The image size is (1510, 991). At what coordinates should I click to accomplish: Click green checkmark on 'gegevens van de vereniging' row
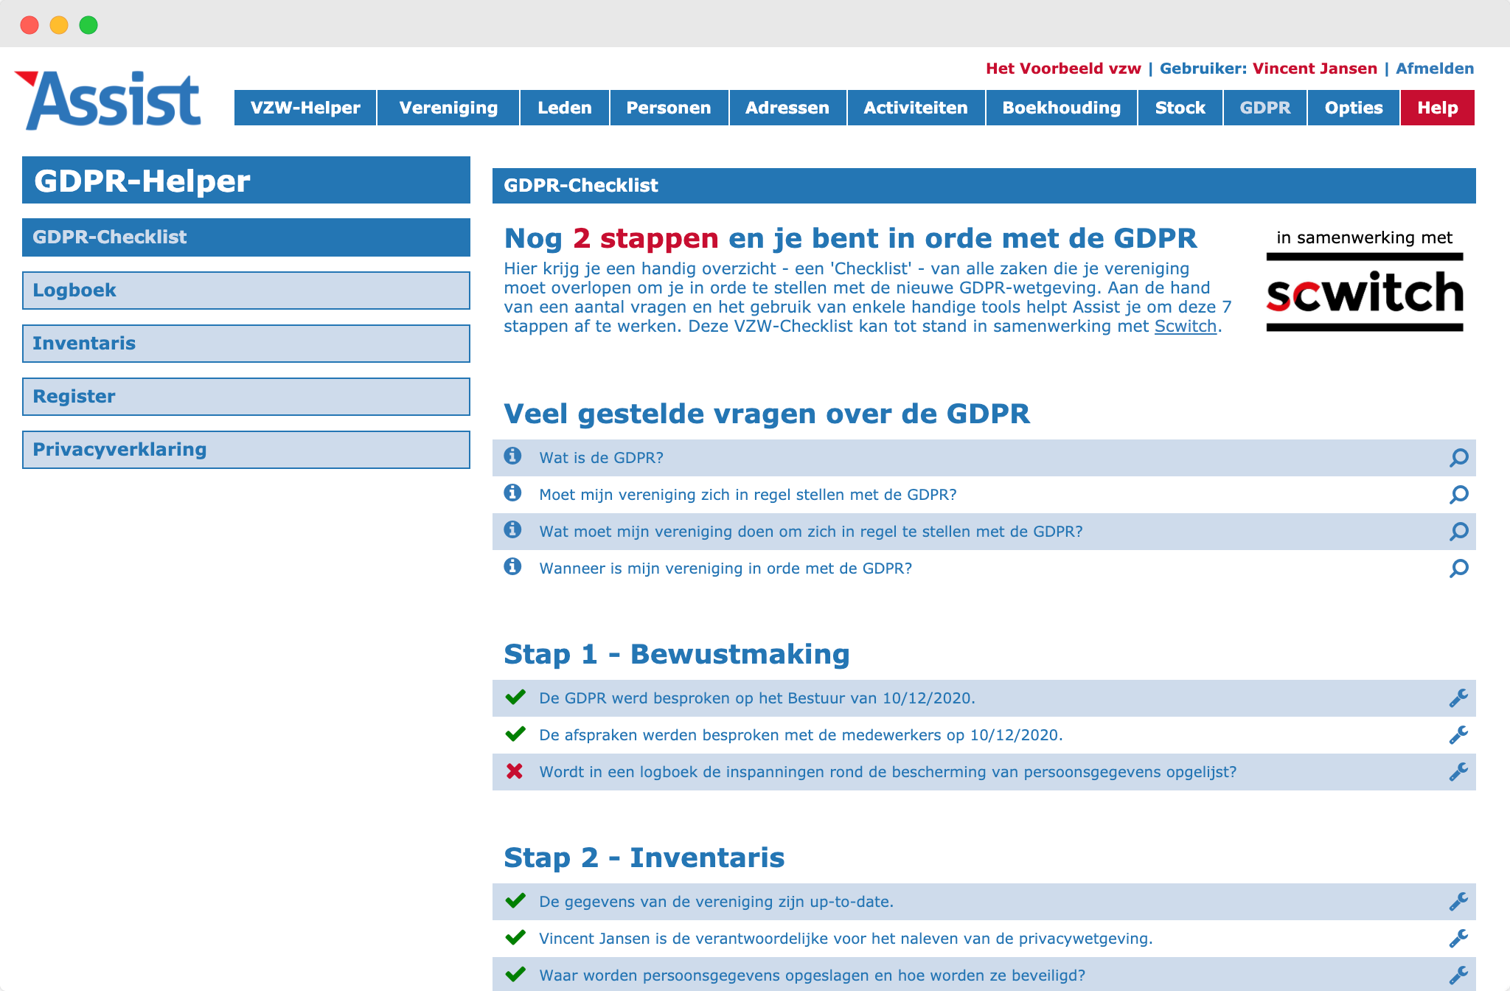pos(515,900)
